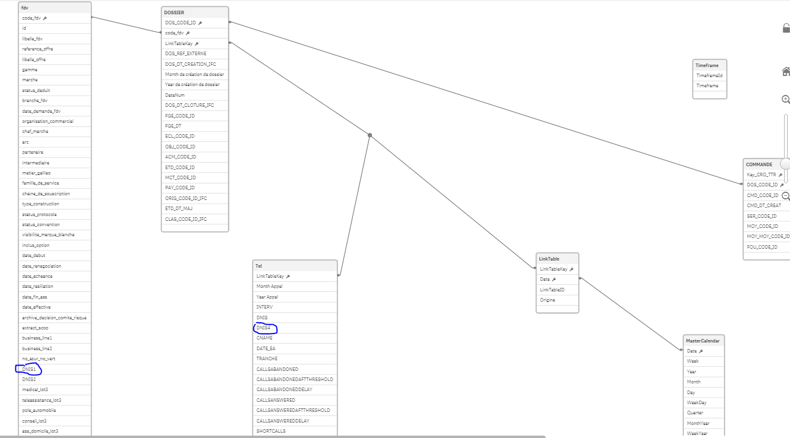
Task: Click the lock layout icon
Action: point(786,28)
